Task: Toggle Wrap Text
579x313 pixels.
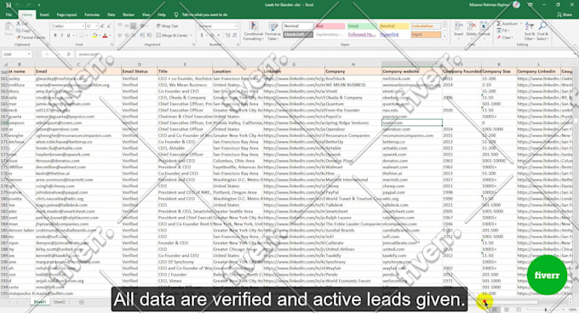Action: (167, 26)
